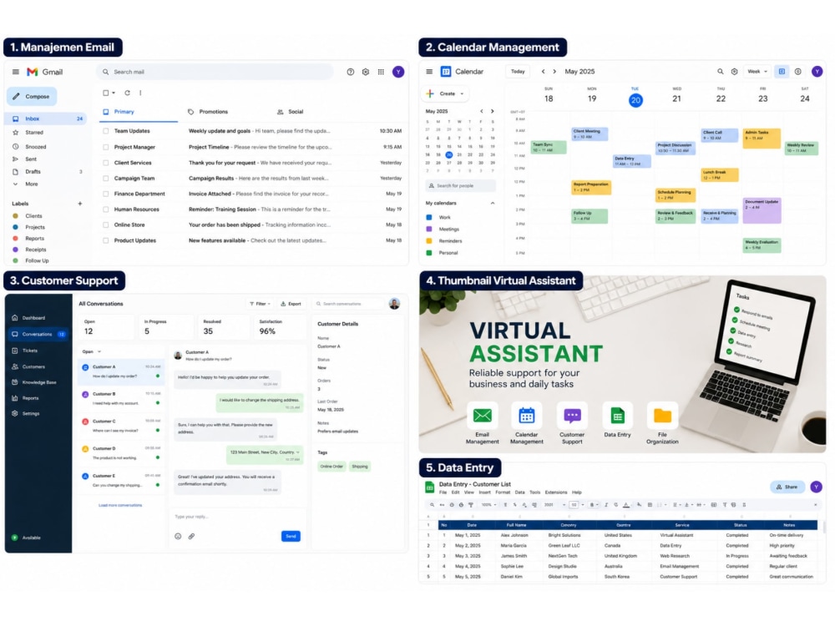Click Share button in Sheets
Screen dimensions: 835x626
pyautogui.click(x=787, y=487)
